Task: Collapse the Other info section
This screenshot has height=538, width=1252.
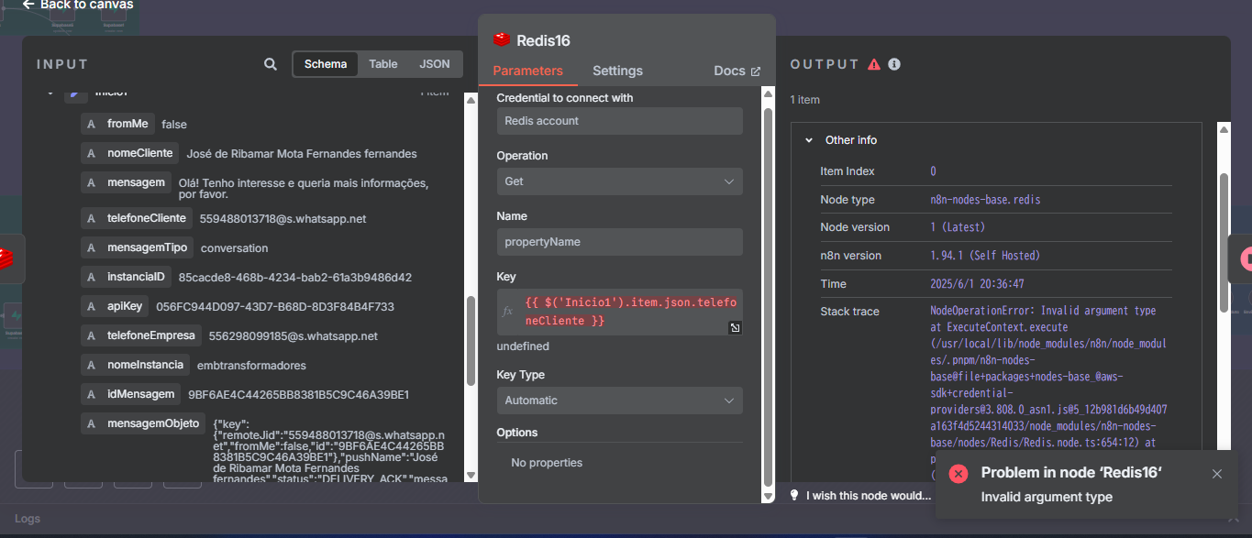Action: [809, 140]
